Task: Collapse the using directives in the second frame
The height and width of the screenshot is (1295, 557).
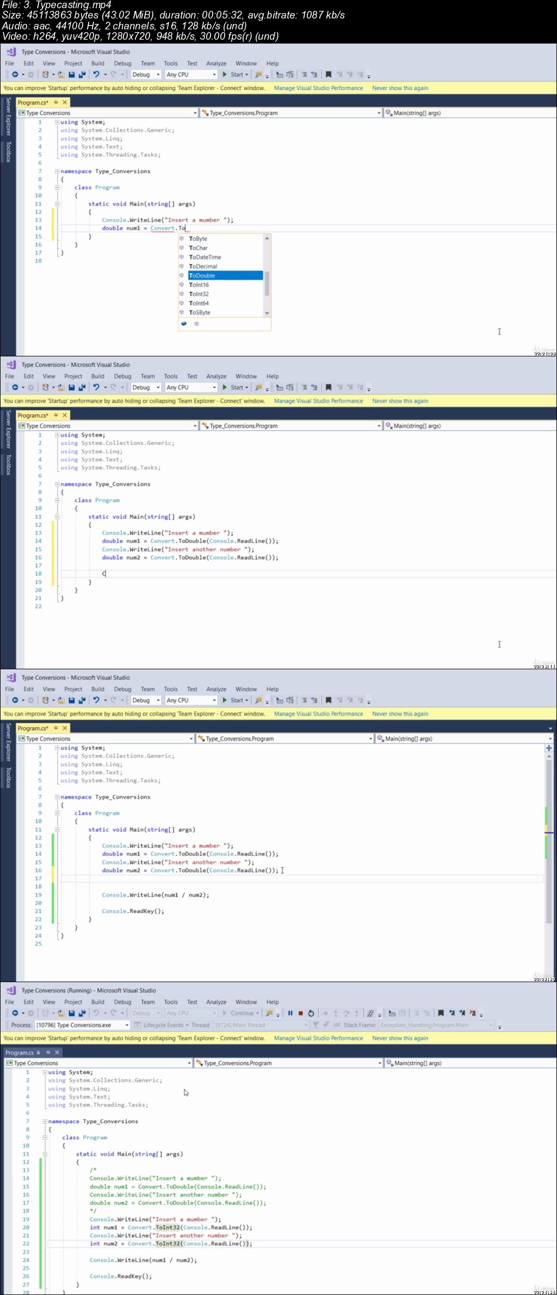Action: point(57,435)
